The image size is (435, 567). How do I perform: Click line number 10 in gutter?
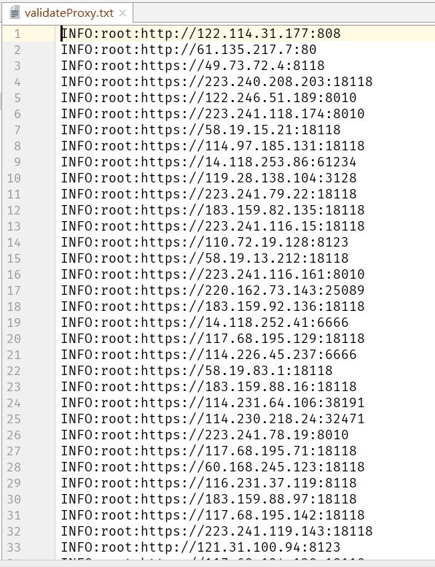click(14, 178)
